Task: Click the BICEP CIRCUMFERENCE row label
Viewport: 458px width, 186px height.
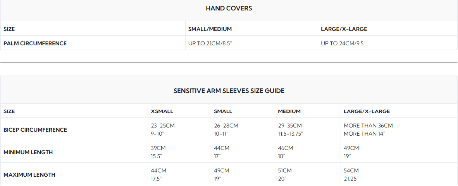Action: click(x=35, y=130)
